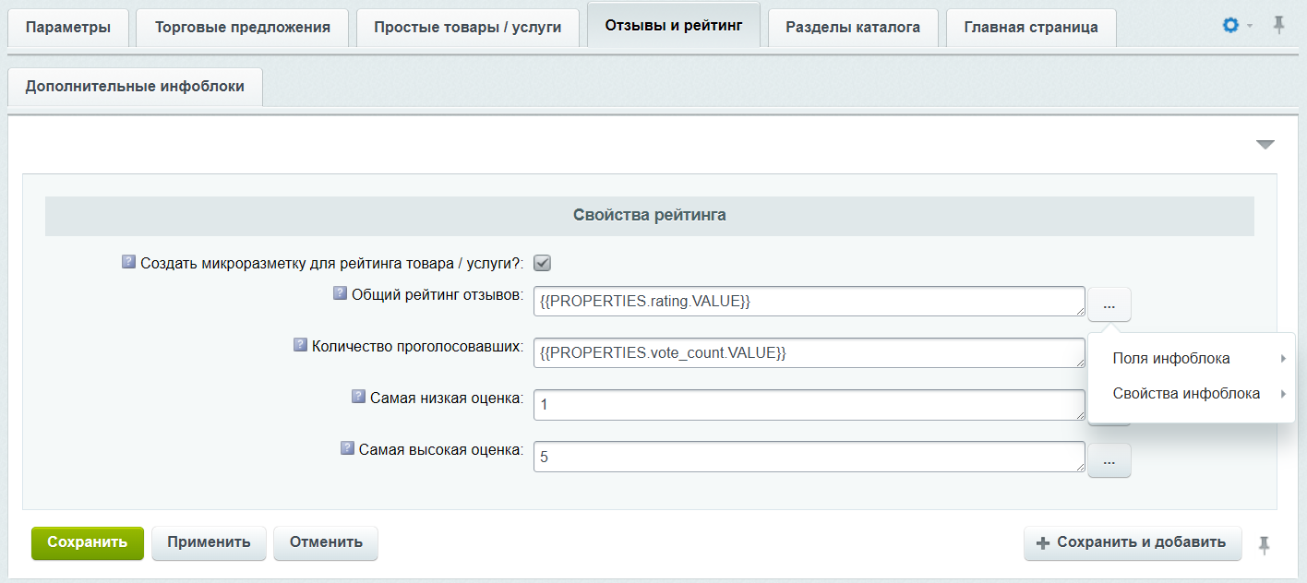This screenshot has height=583, width=1307.
Task: Open the Торговые предложения tab
Action: tap(243, 28)
